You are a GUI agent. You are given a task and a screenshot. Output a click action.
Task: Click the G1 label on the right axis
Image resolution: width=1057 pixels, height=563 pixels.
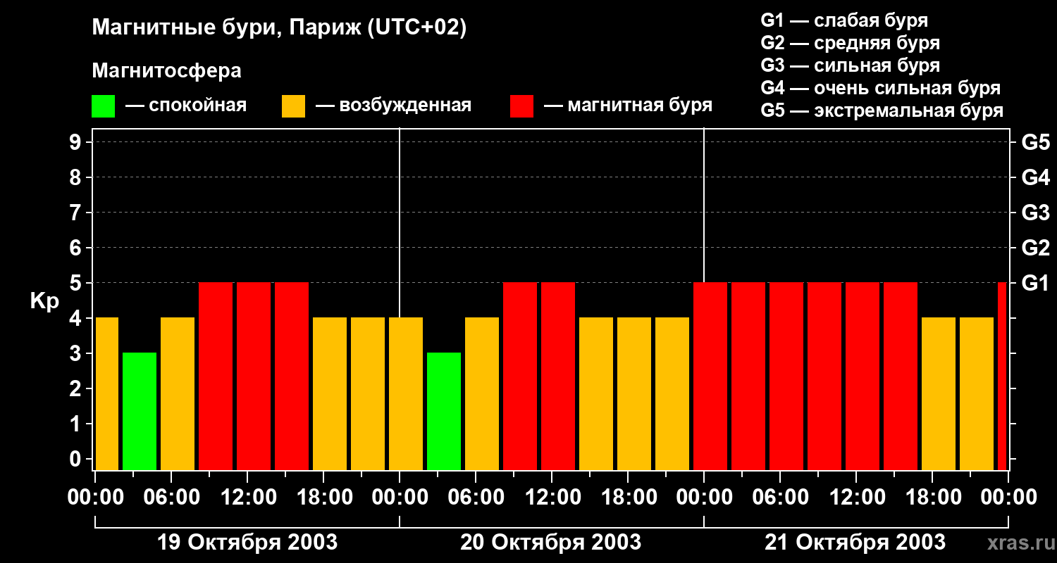(x=1035, y=283)
